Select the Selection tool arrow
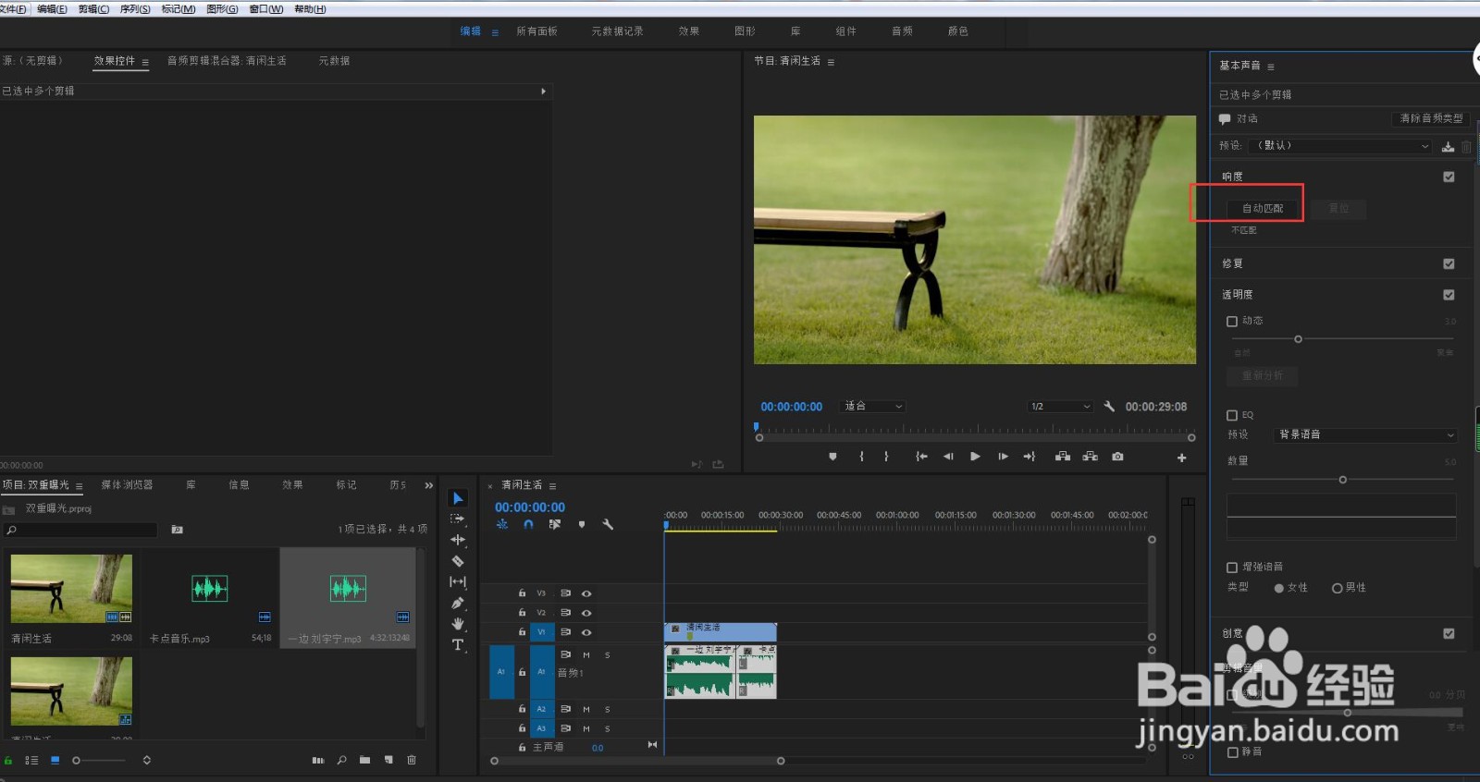This screenshot has height=782, width=1480. pyautogui.click(x=458, y=498)
